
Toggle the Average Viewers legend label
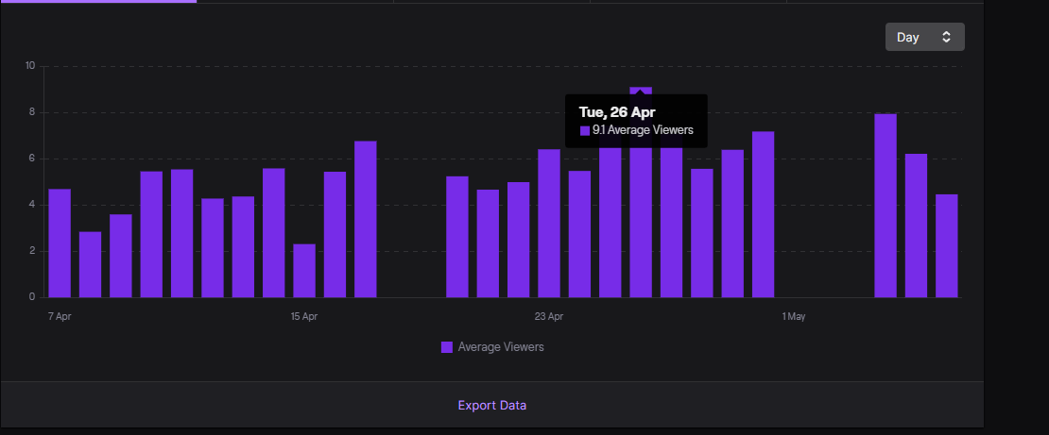501,347
